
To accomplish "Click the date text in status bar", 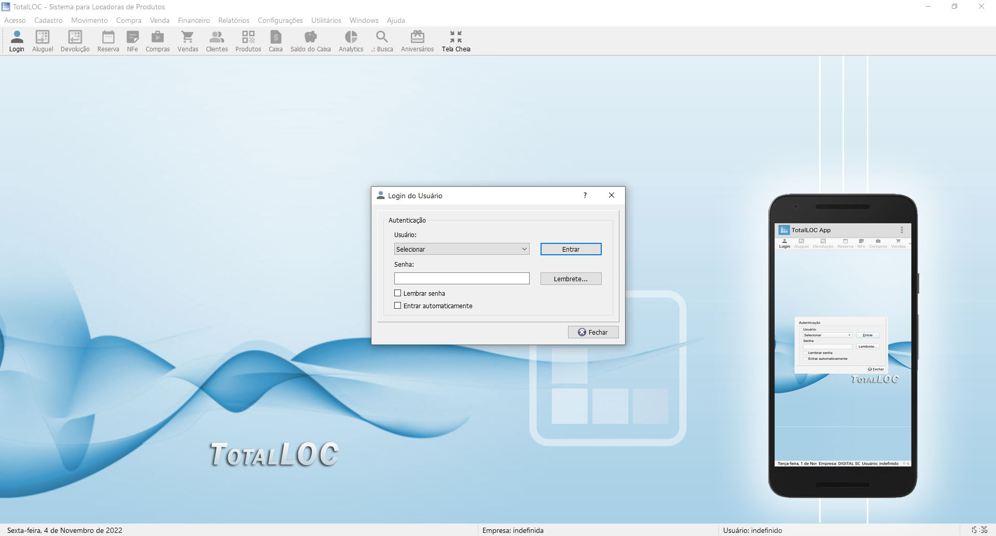I will pyautogui.click(x=65, y=530).
